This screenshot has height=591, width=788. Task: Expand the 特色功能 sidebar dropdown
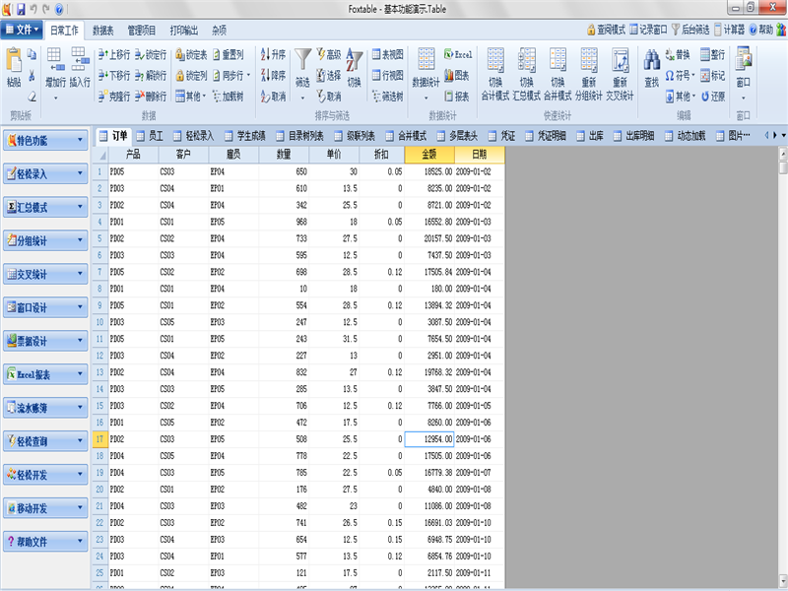click(x=80, y=141)
